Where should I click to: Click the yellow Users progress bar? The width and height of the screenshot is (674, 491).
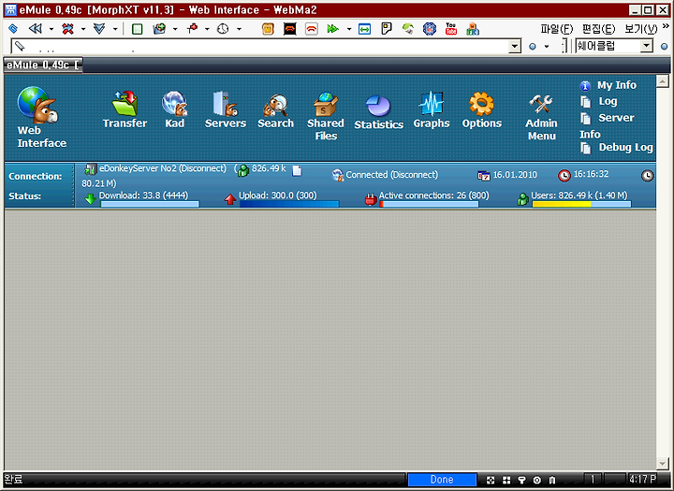pyautogui.click(x=581, y=204)
